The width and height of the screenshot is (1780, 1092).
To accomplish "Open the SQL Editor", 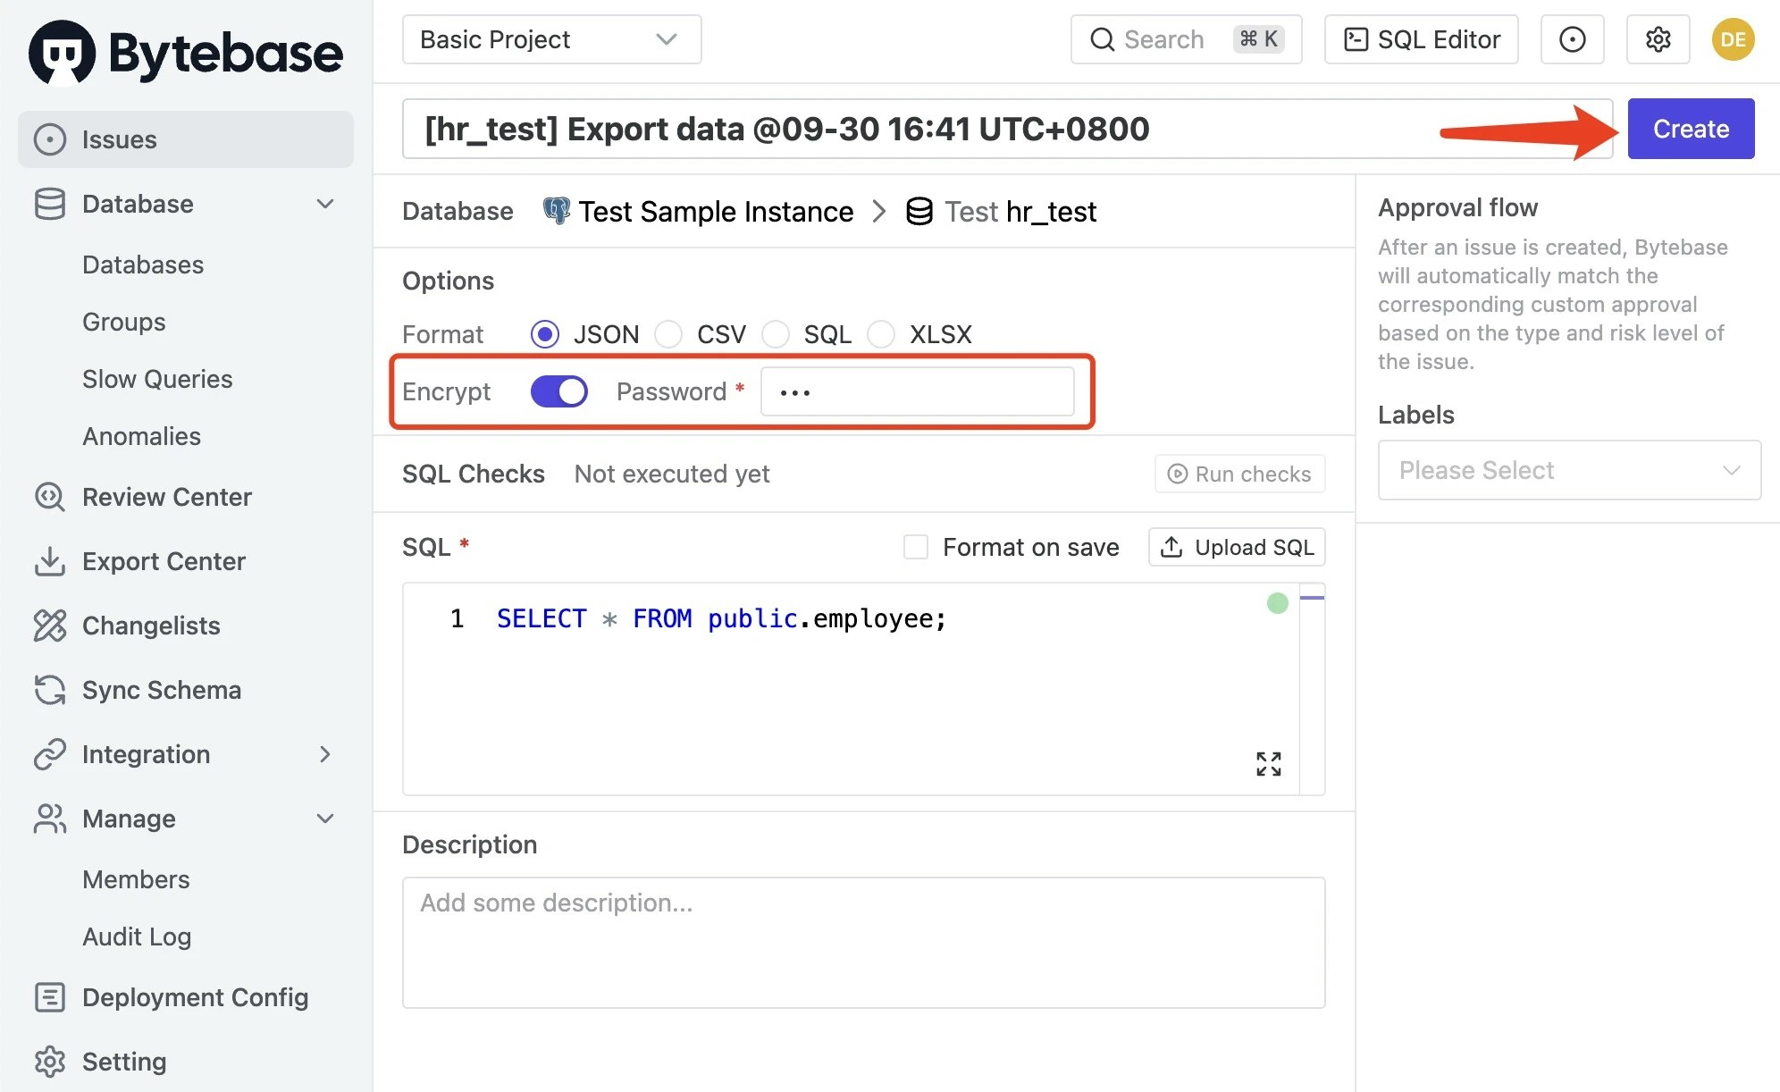I will [1420, 39].
